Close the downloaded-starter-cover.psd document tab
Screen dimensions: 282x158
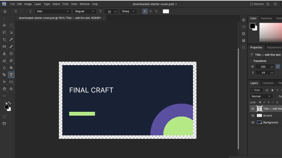pyautogui.click(x=104, y=18)
